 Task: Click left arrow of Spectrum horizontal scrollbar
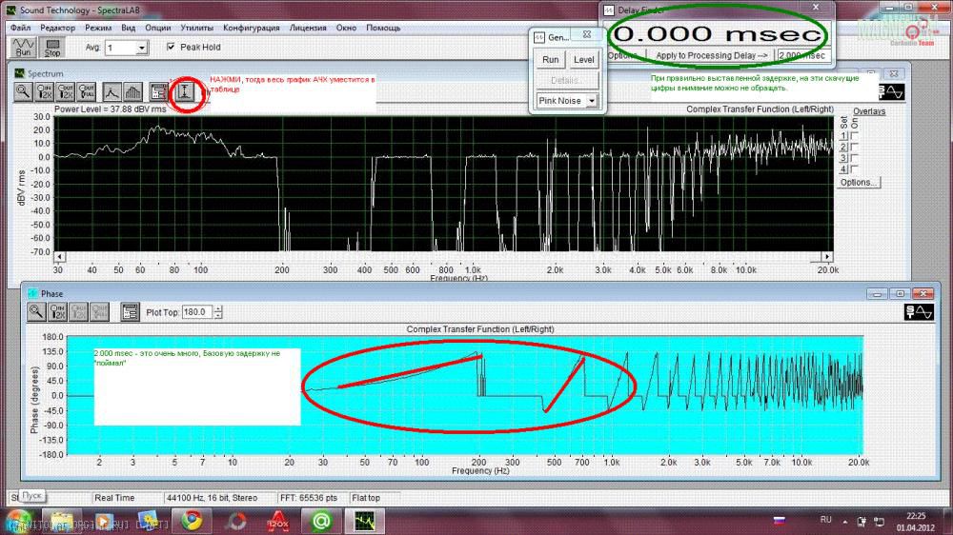[x=59, y=256]
